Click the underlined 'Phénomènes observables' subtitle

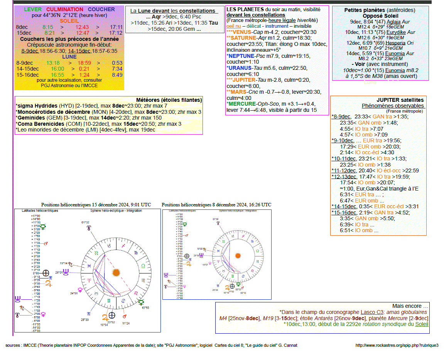click(393, 106)
